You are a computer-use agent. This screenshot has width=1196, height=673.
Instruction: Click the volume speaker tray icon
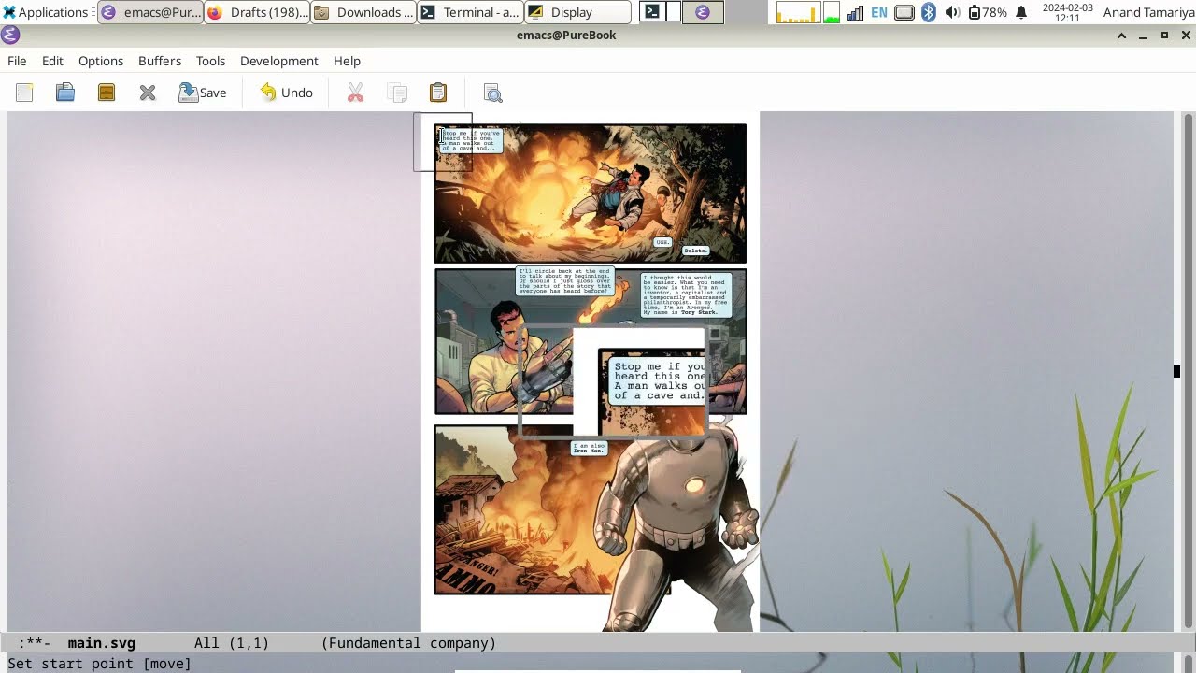pos(952,12)
